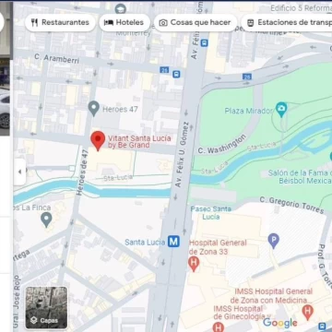This screenshot has width=332, height=332.
Task: Click the red Vitant Santa Lucía location pin
Action: pos(98,140)
